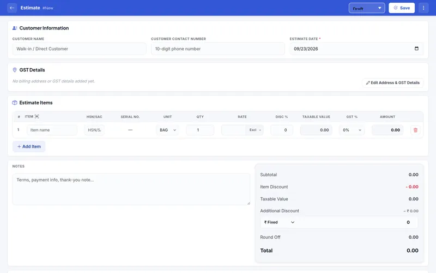Scan item barcode icon next to ITEM header
The width and height of the screenshot is (436, 273).
[37, 116]
